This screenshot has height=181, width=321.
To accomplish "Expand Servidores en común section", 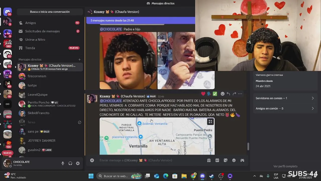I will [x=285, y=98].
